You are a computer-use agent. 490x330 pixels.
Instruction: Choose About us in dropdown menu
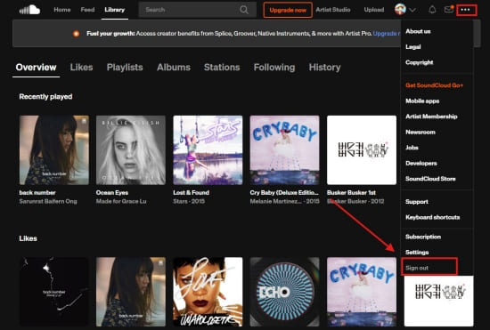tap(418, 31)
